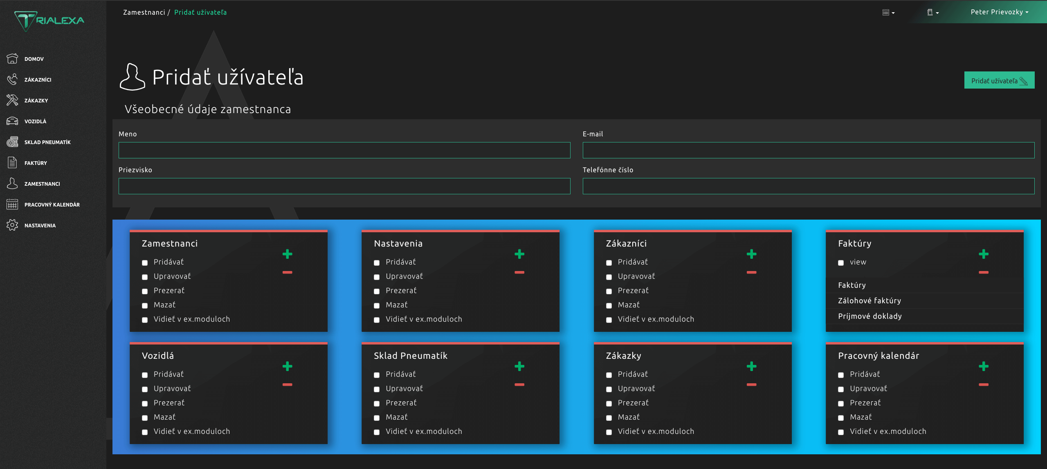Check Mazať in the Vozidlá card
The width and height of the screenshot is (1047, 469).
point(145,418)
